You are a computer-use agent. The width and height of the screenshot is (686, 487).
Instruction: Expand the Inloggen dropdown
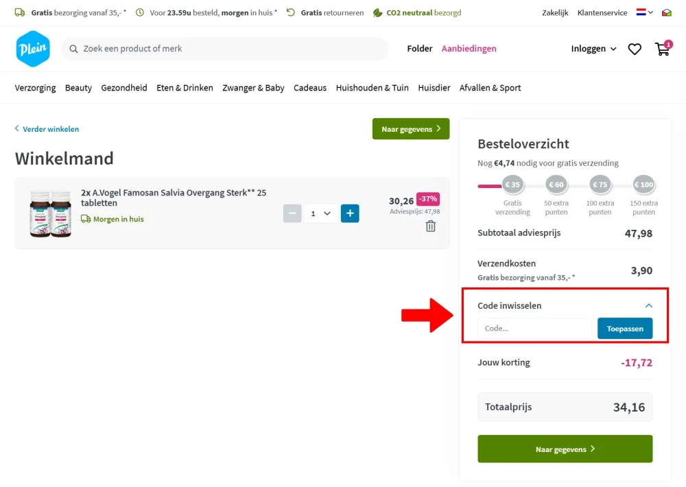[593, 49]
